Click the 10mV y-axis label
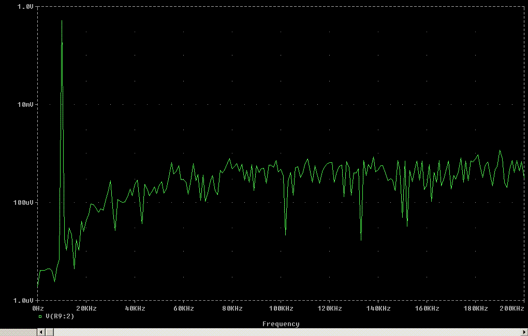 (25, 105)
